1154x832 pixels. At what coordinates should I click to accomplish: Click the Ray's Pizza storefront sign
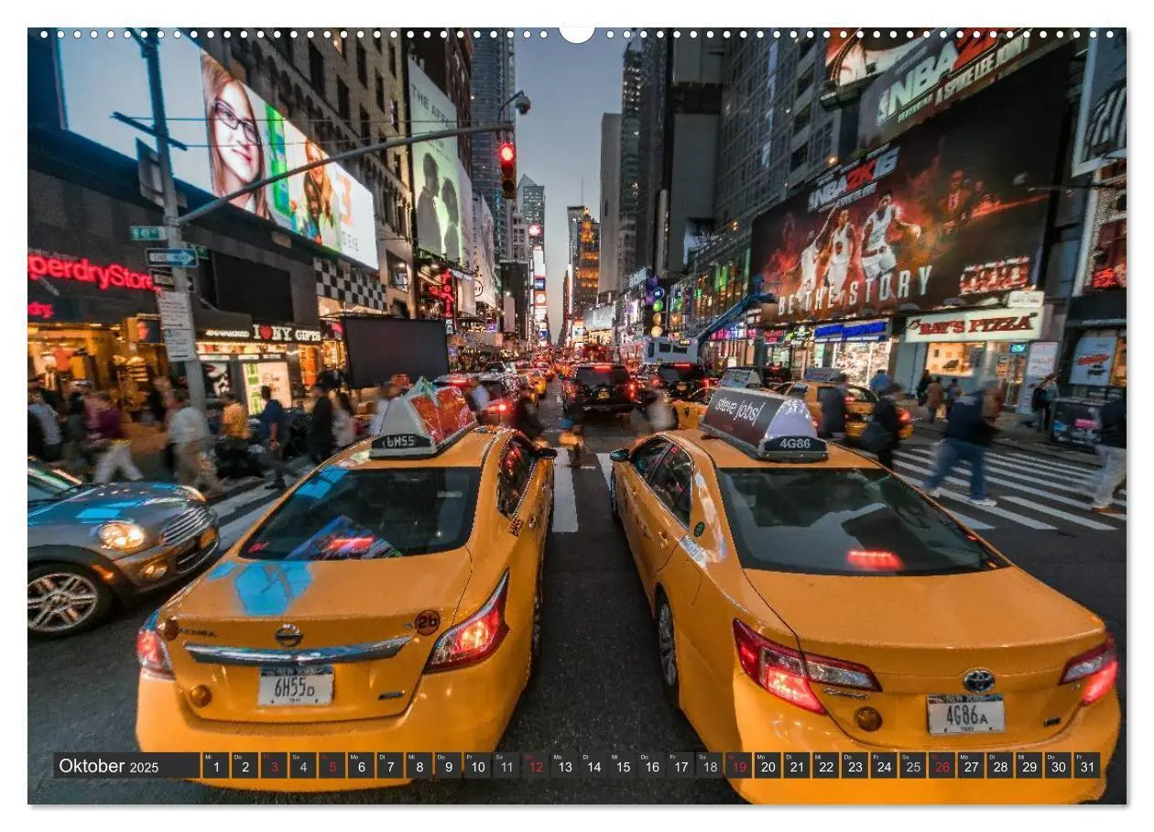click(x=974, y=324)
